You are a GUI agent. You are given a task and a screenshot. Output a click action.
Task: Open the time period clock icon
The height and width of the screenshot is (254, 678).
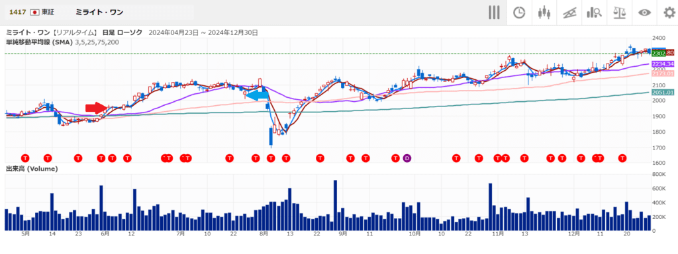pyautogui.click(x=519, y=13)
